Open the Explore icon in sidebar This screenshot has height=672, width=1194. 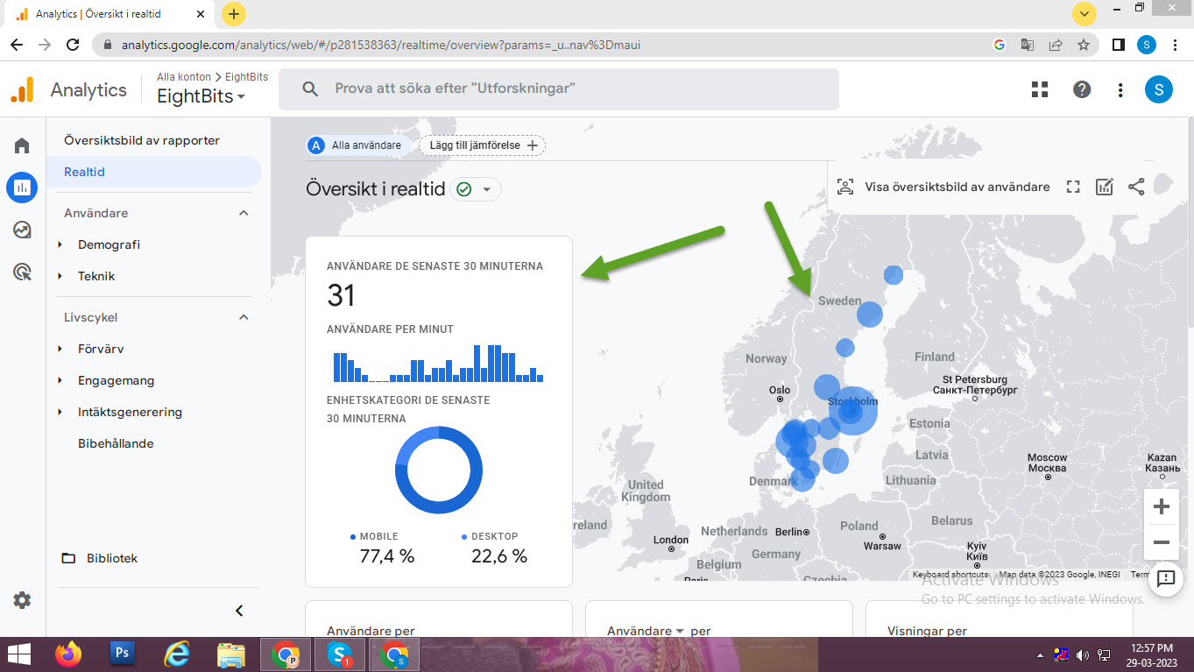22,230
